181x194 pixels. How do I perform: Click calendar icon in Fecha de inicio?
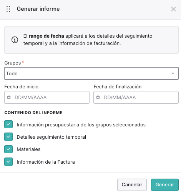point(9,97)
